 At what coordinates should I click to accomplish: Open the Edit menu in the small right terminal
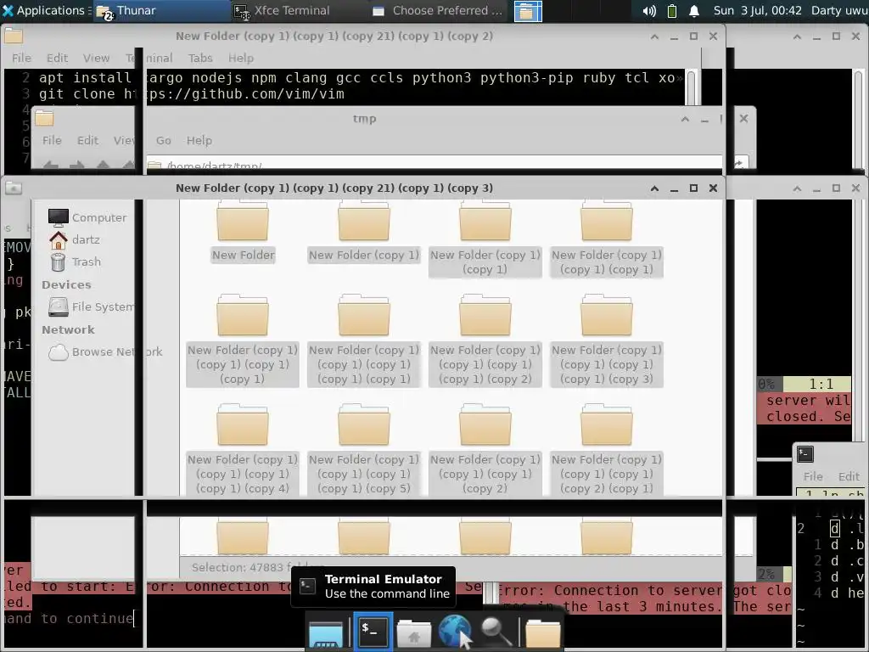tap(849, 476)
